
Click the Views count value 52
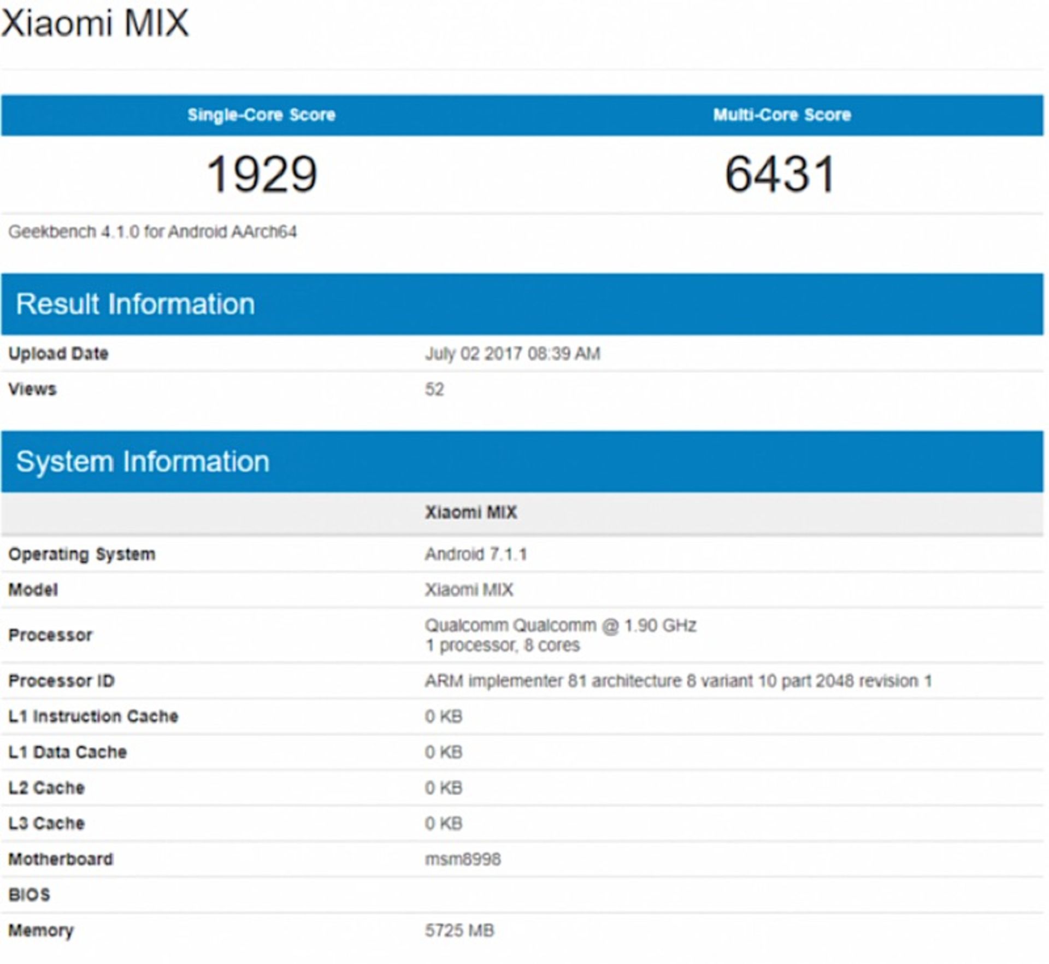[434, 389]
